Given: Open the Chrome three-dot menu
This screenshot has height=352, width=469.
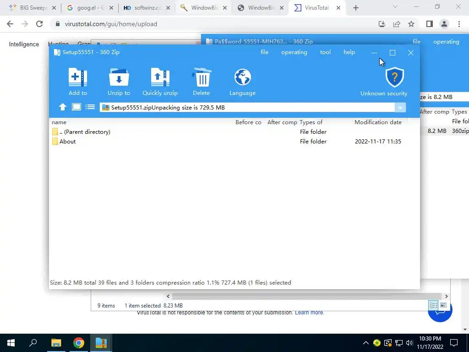Looking at the screenshot, I should [459, 24].
